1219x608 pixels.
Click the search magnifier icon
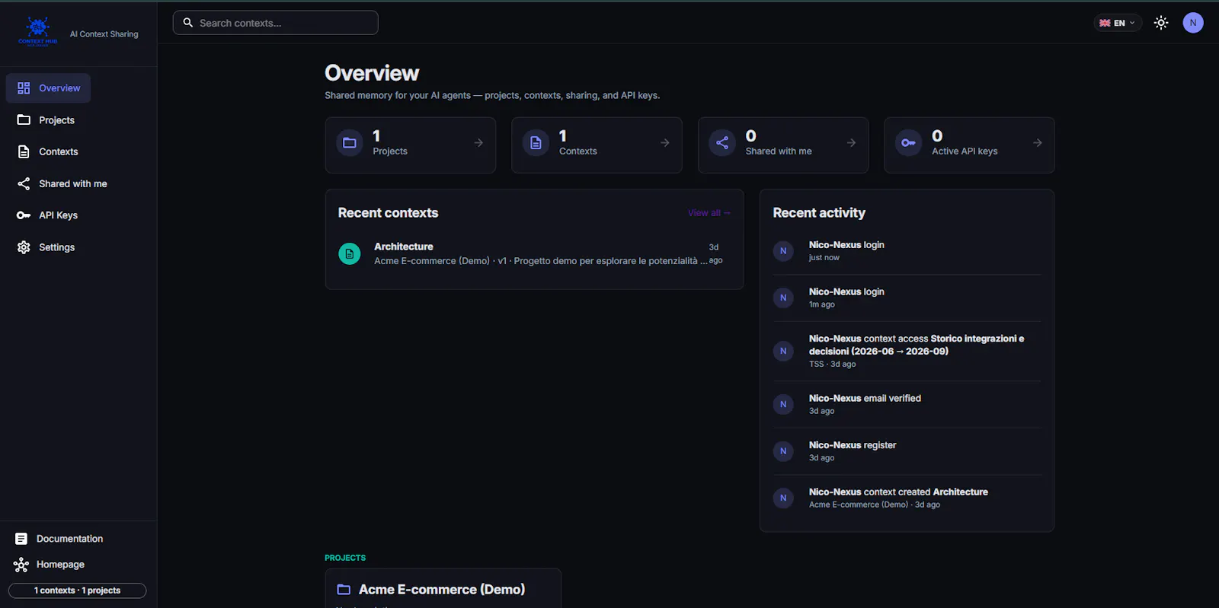[x=188, y=23]
